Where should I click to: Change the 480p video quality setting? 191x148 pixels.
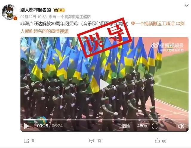(142, 126)
